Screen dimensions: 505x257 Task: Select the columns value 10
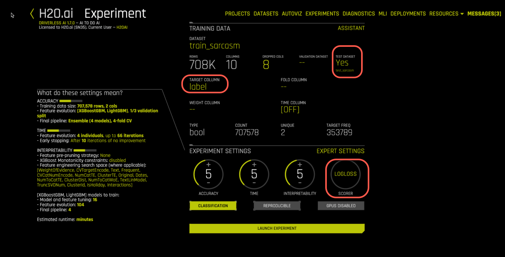tap(231, 65)
